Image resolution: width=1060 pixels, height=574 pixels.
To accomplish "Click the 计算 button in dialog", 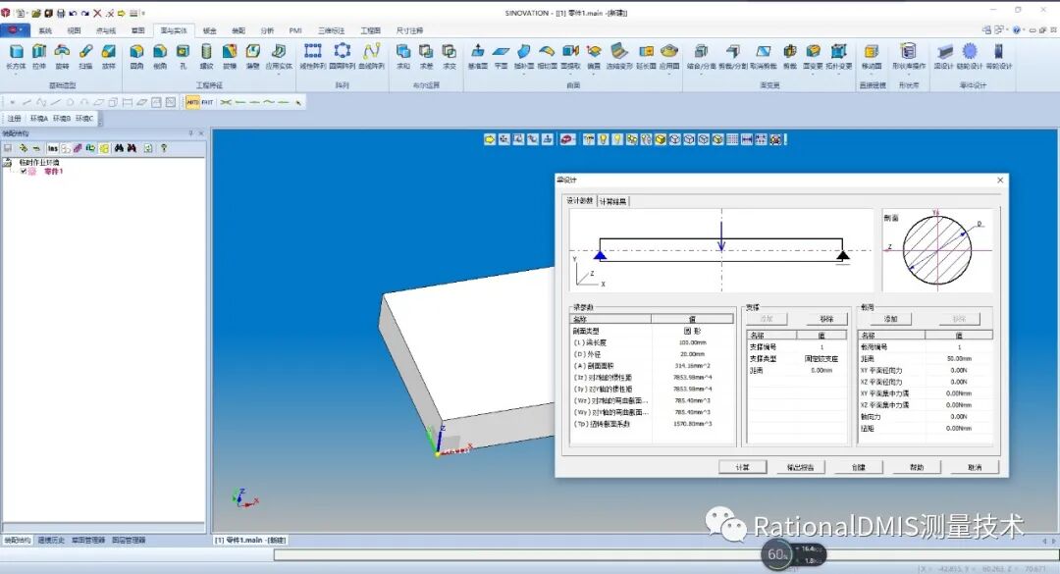I will coord(742,467).
